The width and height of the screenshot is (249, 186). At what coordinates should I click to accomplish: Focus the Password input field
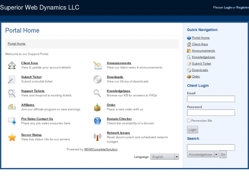[x=211, y=113]
